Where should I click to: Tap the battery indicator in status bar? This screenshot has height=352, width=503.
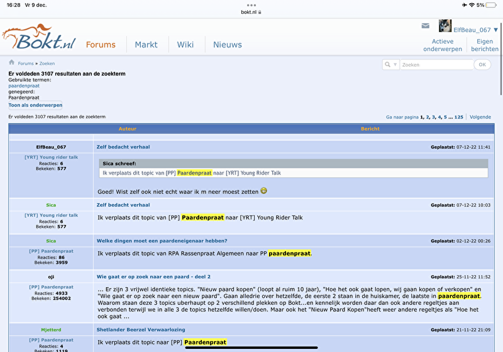point(491,5)
